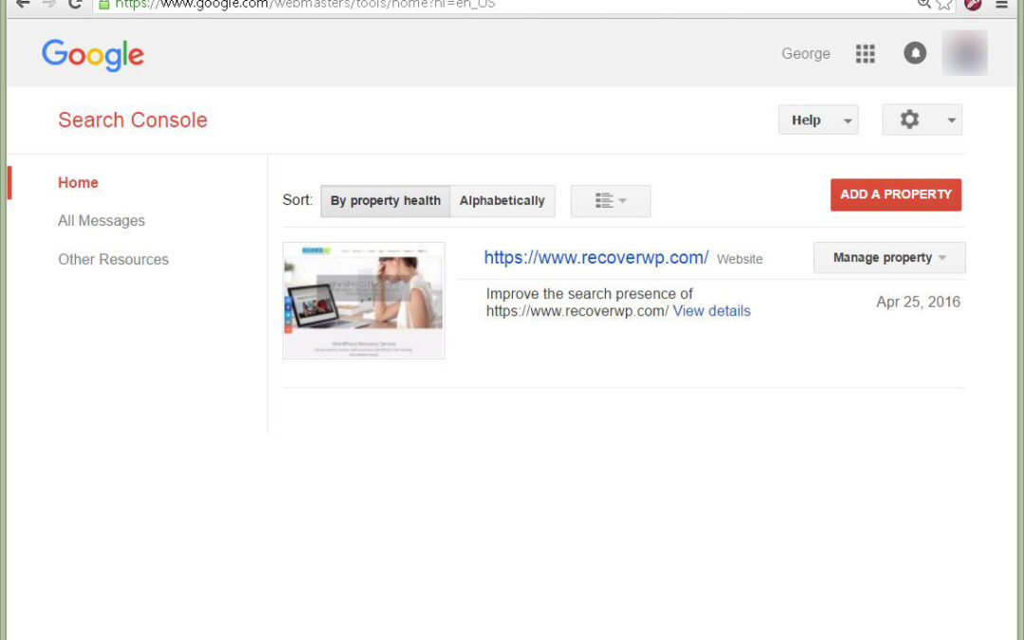The height and width of the screenshot is (640, 1024).
Task: Open the notifications bell
Action: tap(914, 53)
